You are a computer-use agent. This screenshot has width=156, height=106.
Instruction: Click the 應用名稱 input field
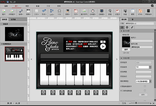(142, 47)
